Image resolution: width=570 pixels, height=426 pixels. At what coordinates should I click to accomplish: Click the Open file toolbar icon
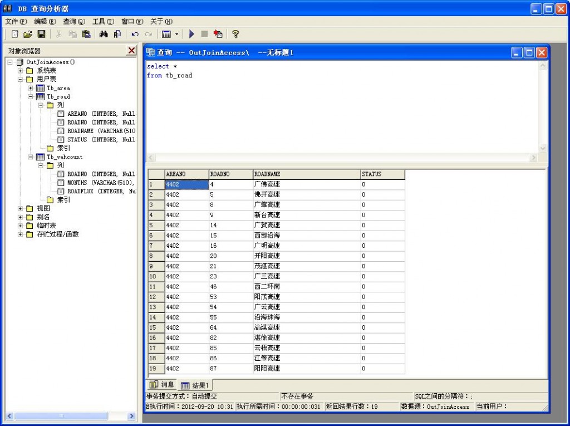[28, 34]
